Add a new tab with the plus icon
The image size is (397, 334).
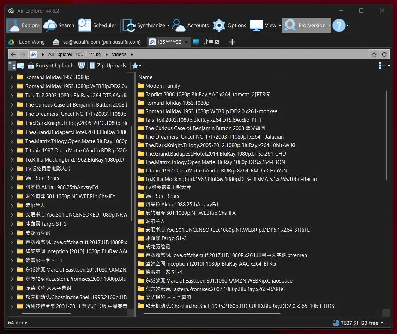(232, 42)
